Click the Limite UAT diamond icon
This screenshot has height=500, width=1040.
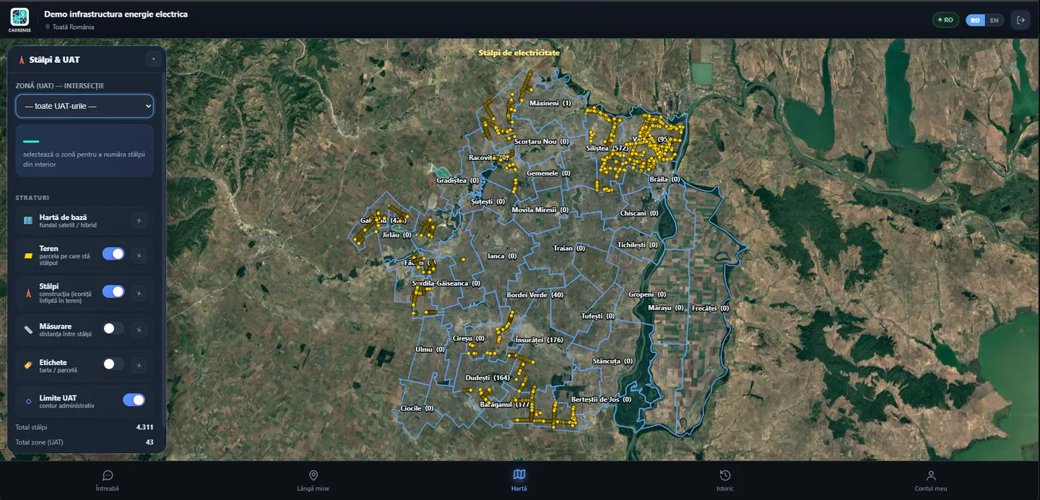[28, 401]
